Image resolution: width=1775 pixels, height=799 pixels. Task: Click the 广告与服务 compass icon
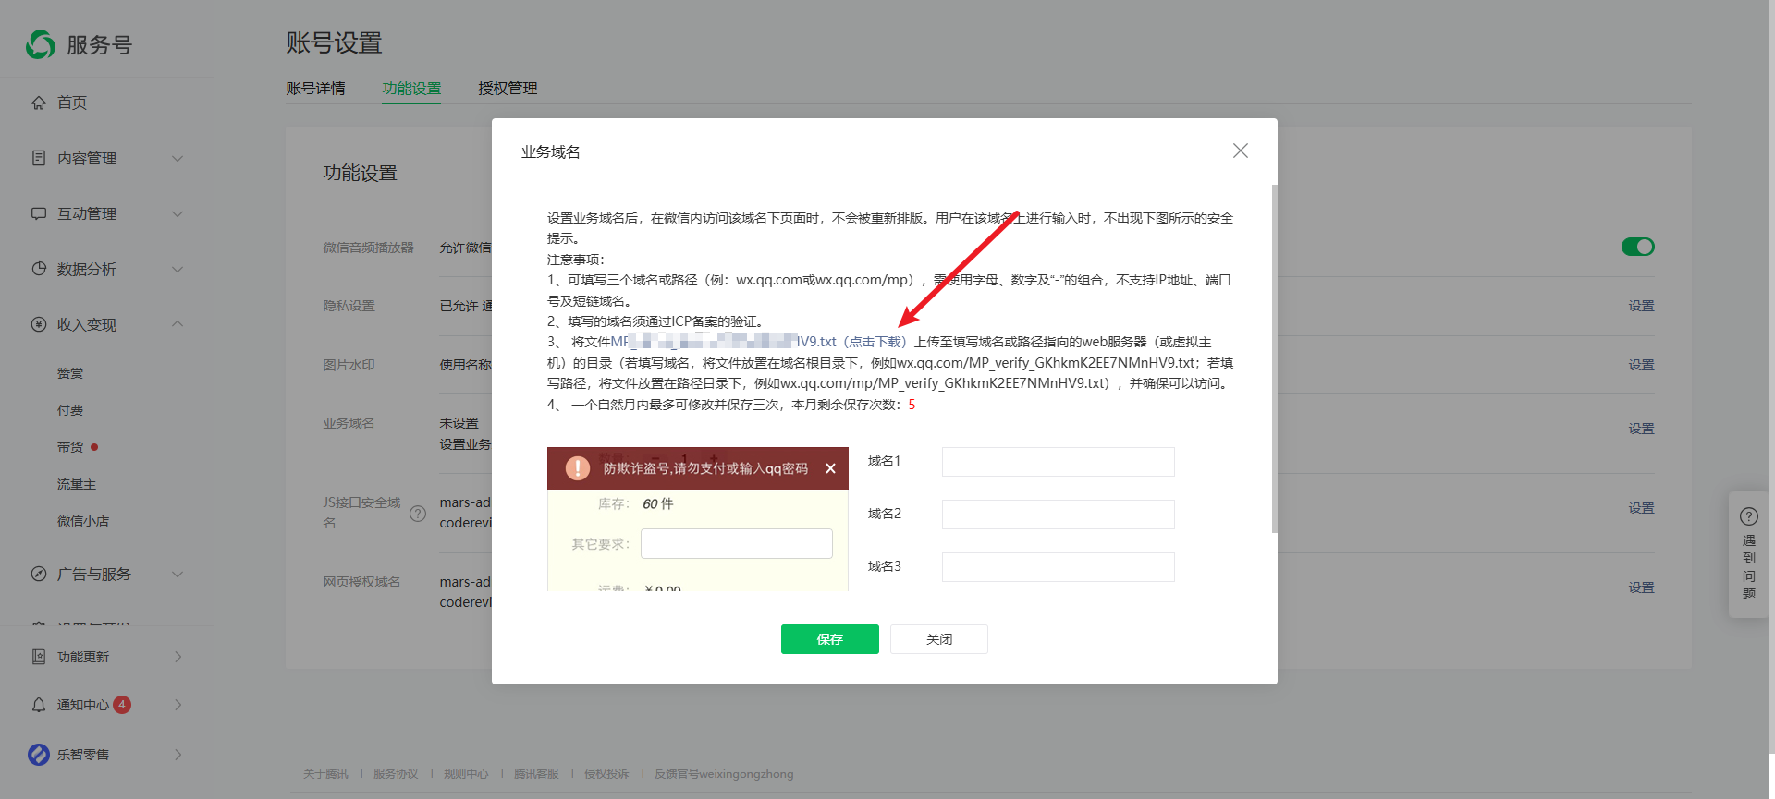pos(39,574)
